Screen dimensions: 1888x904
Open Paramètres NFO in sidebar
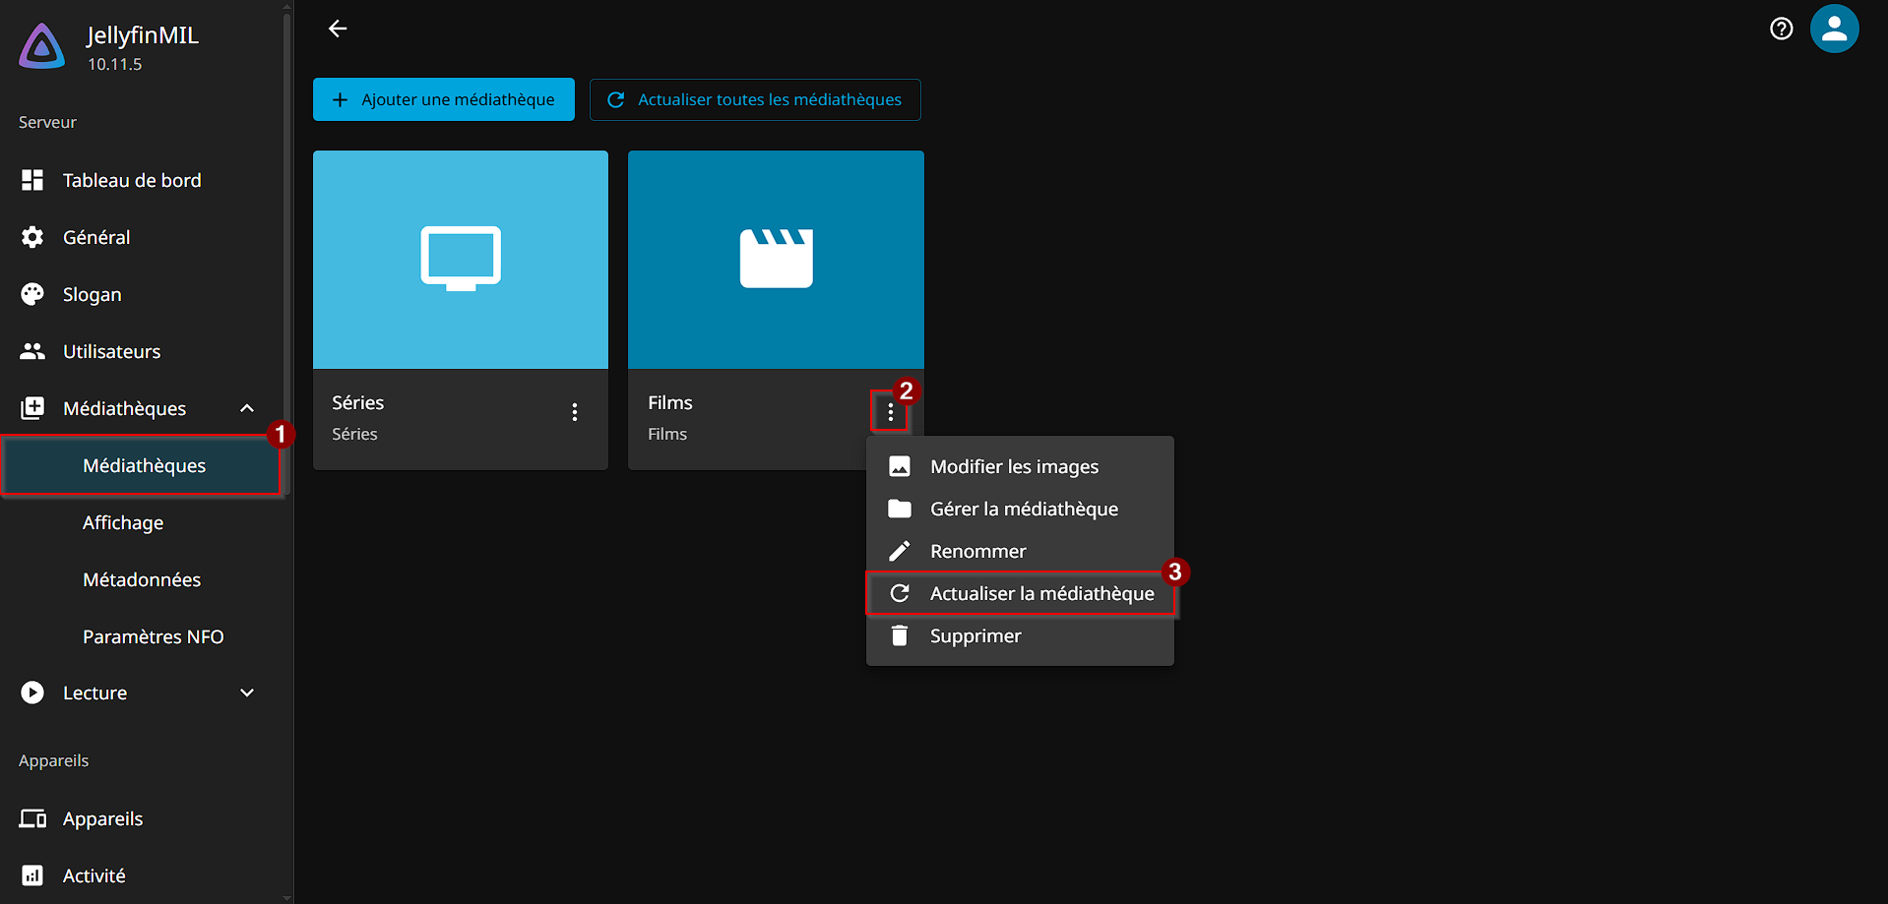pyautogui.click(x=154, y=636)
